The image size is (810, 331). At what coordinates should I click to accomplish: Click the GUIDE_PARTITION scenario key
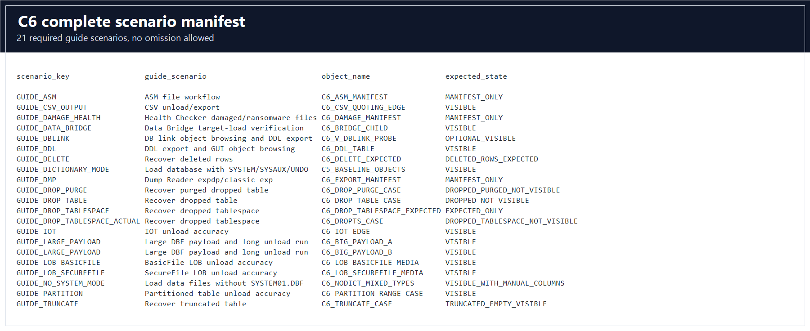[x=50, y=294]
